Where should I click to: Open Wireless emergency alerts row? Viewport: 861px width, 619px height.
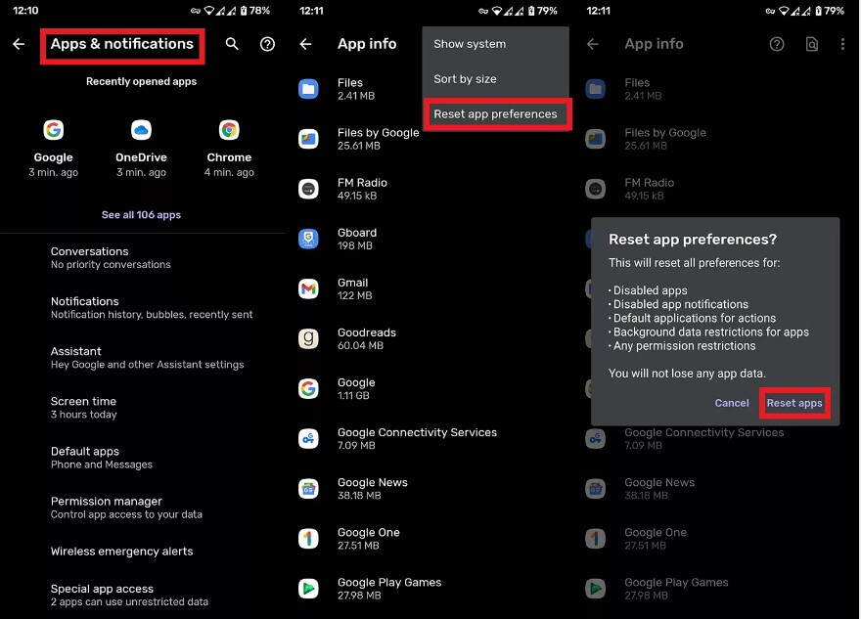point(142,552)
